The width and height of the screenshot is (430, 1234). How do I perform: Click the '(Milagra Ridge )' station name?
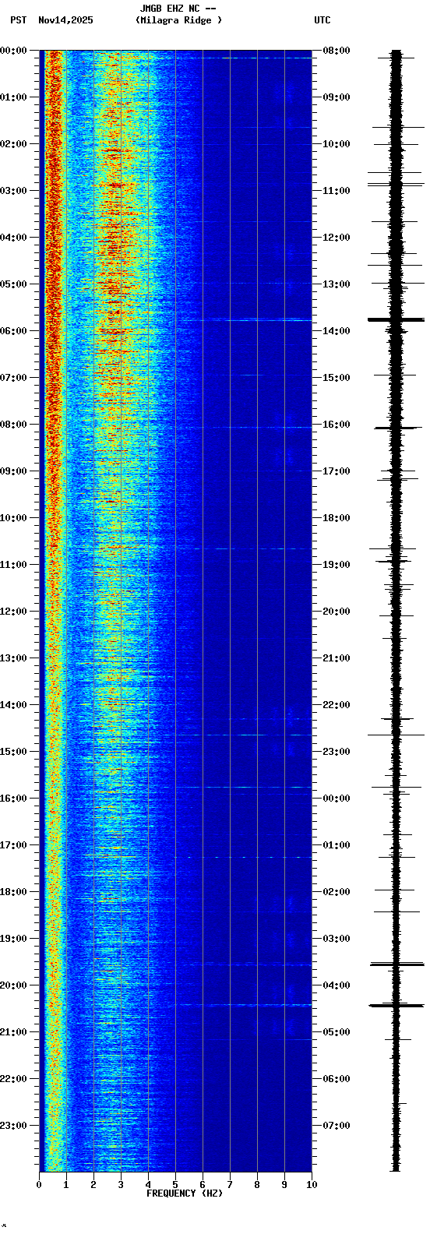point(178,20)
